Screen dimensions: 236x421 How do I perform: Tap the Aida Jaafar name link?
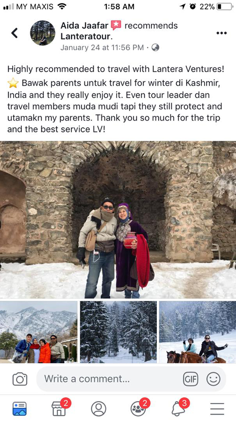(x=84, y=26)
